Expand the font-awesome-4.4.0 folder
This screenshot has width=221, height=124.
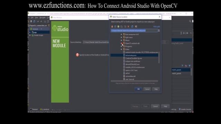pos(121,34)
